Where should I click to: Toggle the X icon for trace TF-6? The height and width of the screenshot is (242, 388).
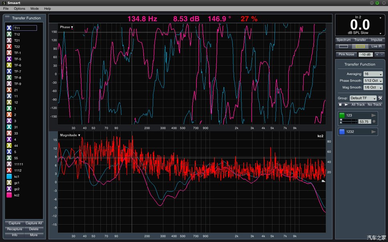pos(9,65)
